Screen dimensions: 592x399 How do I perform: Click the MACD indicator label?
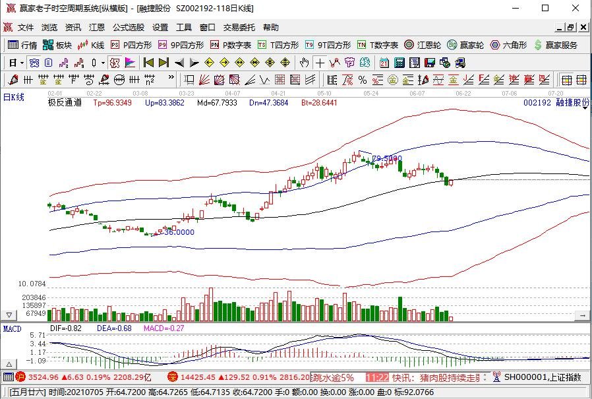click(x=12, y=328)
